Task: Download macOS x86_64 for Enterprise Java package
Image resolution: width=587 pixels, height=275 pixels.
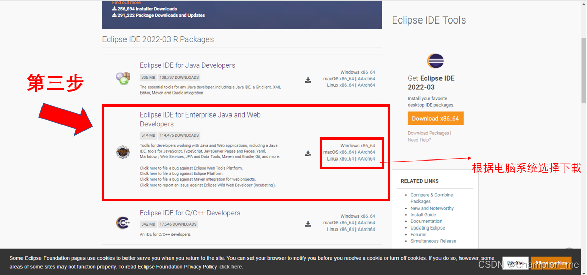Action: (x=347, y=152)
